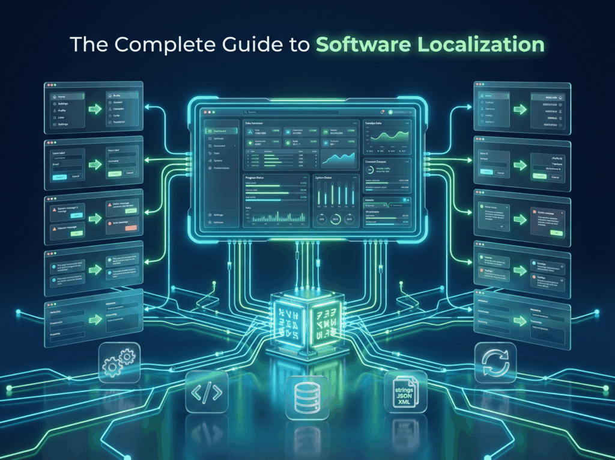Open more options on the bar levels card
The height and width of the screenshot is (460, 615).
(x=355, y=177)
